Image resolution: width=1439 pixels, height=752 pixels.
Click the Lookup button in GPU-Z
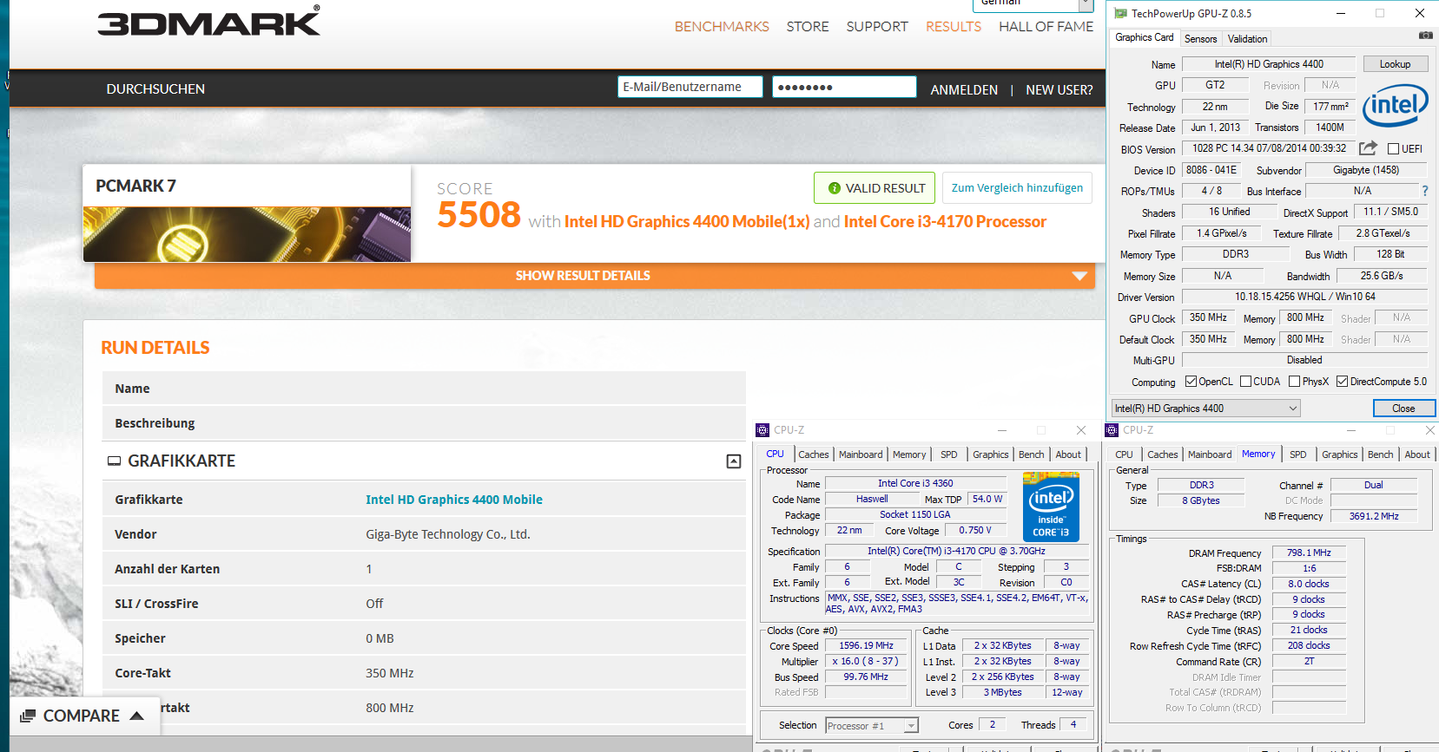[1395, 64]
